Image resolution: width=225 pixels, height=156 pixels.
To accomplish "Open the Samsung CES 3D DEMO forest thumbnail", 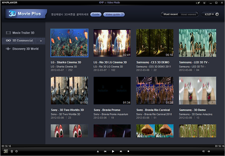I will (x=155, y=43).
